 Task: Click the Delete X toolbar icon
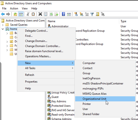(40, 14)
